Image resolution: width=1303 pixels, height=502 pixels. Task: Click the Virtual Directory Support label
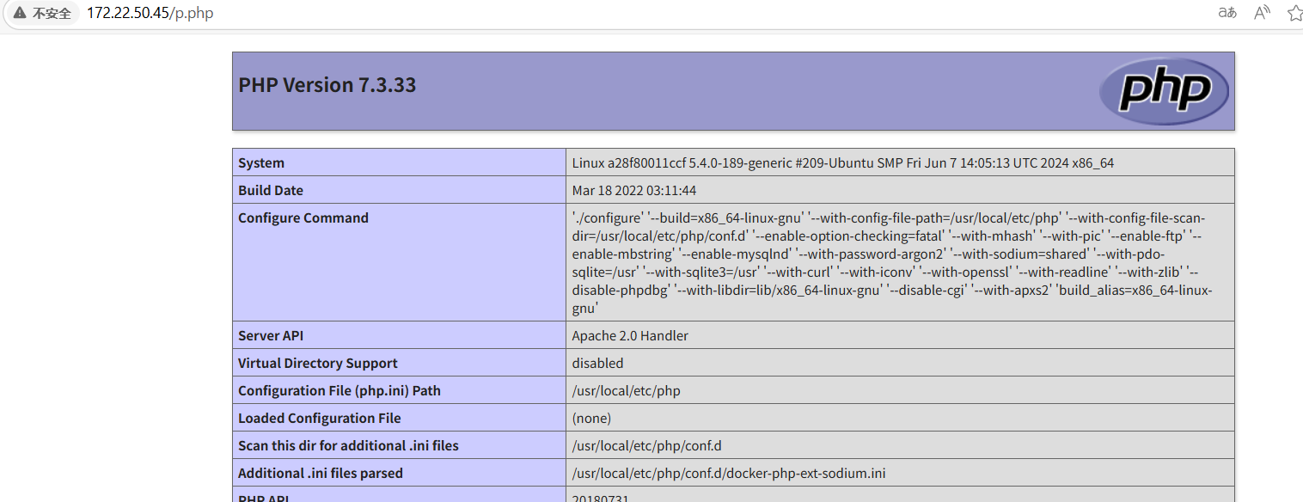318,363
